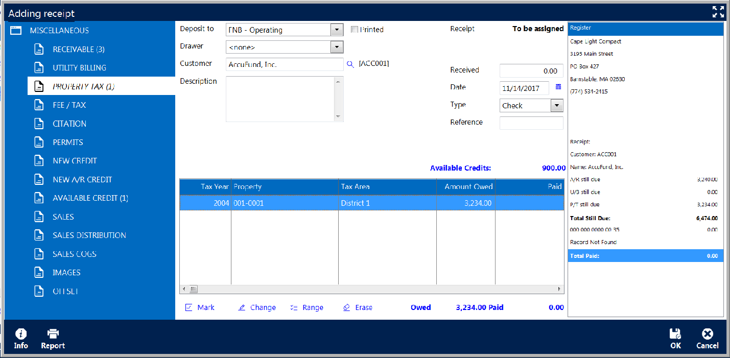This screenshot has height=358, width=730.
Task: Click the Erase button
Action: click(358, 307)
